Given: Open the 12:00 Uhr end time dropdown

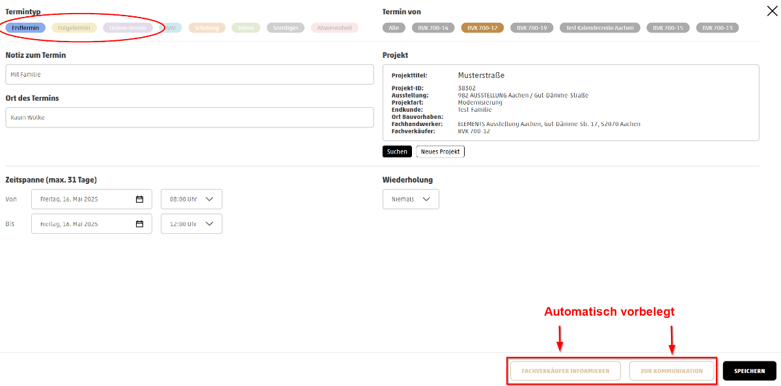Looking at the screenshot, I should click(191, 224).
